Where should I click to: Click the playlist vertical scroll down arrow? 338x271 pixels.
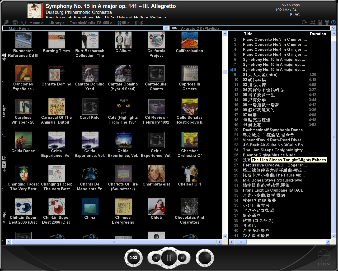(x=333, y=236)
